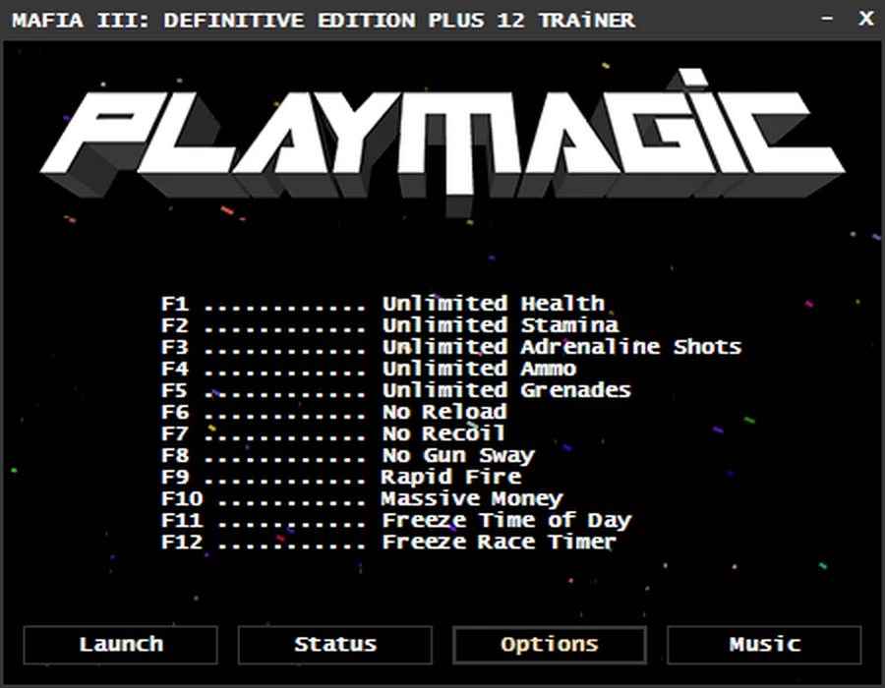This screenshot has height=688, width=885.
Task: Click the Launch button
Action: 120,645
